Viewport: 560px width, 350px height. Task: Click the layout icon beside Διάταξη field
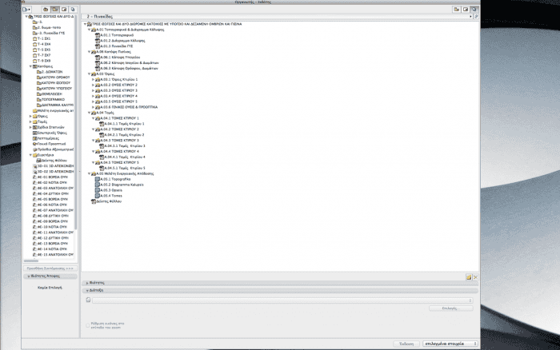point(88,300)
